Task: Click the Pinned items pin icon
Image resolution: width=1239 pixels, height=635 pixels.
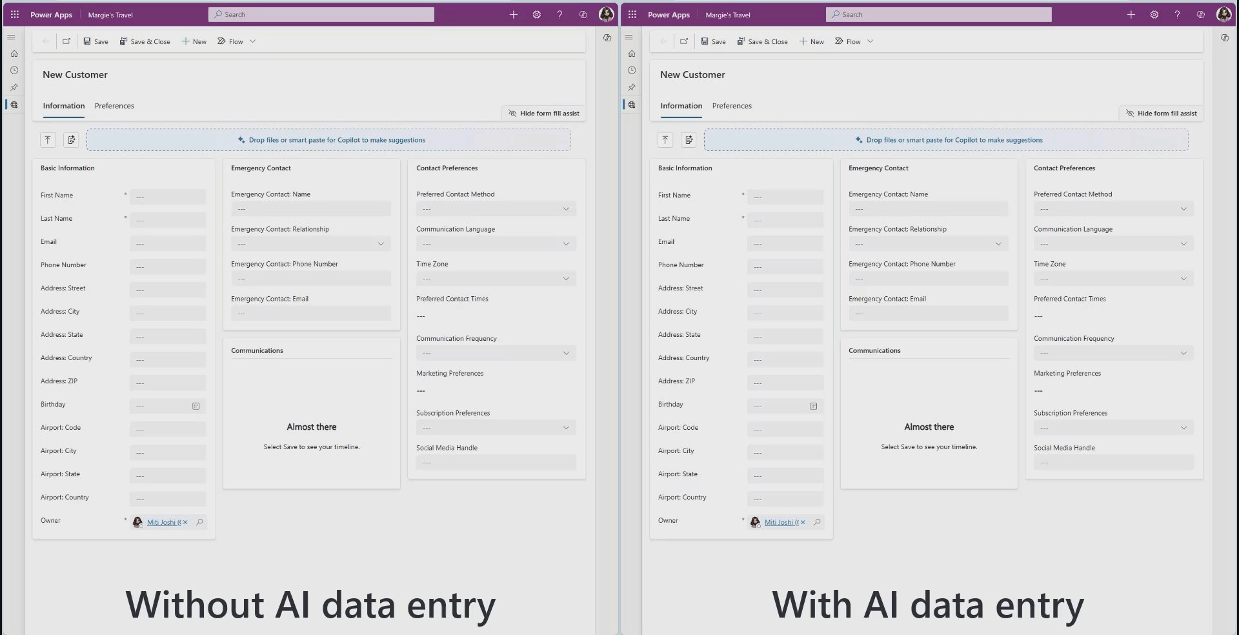Action: [x=14, y=88]
